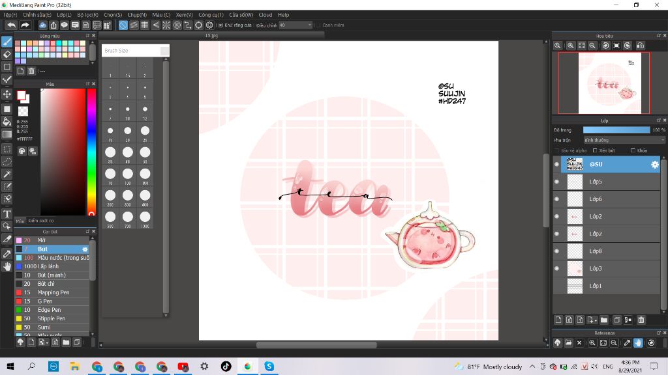668x375 pixels.
Task: Select the Sumi brush
Action: pos(52,327)
